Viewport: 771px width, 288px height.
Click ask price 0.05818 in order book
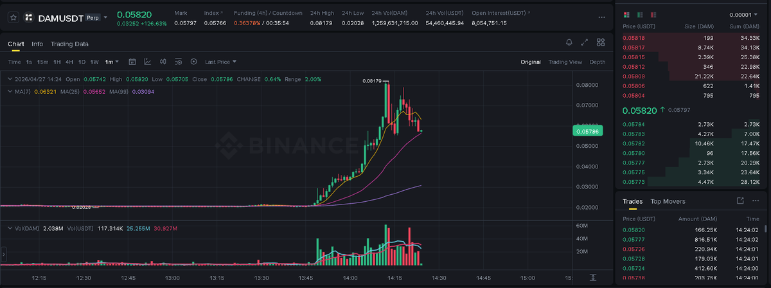tap(634, 39)
